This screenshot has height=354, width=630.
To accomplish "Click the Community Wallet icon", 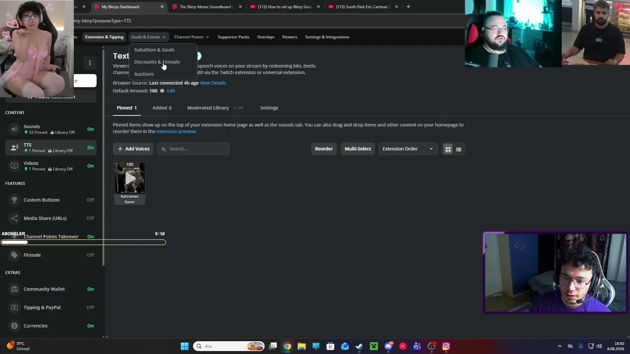I will click(14, 289).
